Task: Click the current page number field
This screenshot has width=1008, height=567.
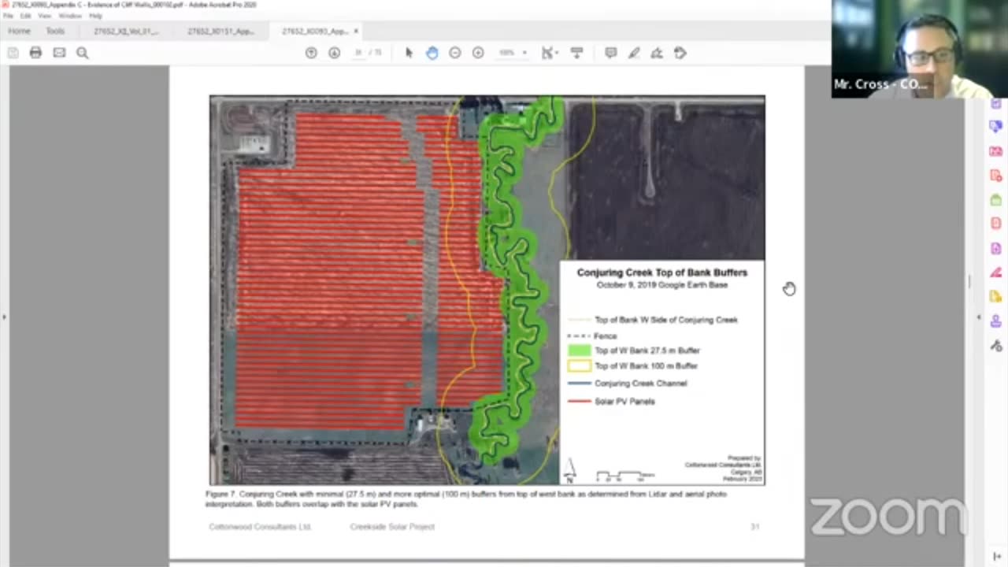Action: point(358,53)
